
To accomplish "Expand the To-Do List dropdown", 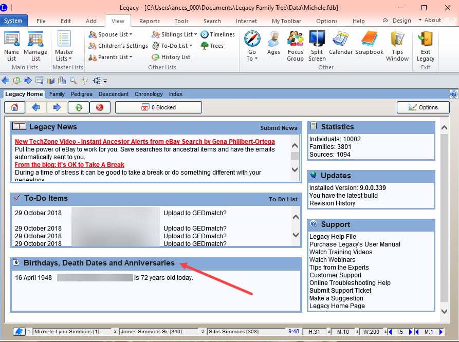I will [x=173, y=46].
